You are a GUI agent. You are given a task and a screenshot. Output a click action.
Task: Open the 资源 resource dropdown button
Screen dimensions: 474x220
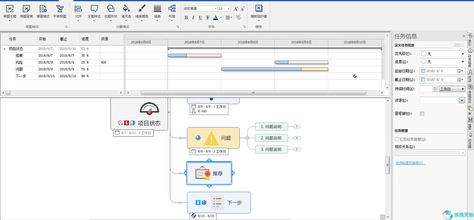pyautogui.click(x=462, y=100)
